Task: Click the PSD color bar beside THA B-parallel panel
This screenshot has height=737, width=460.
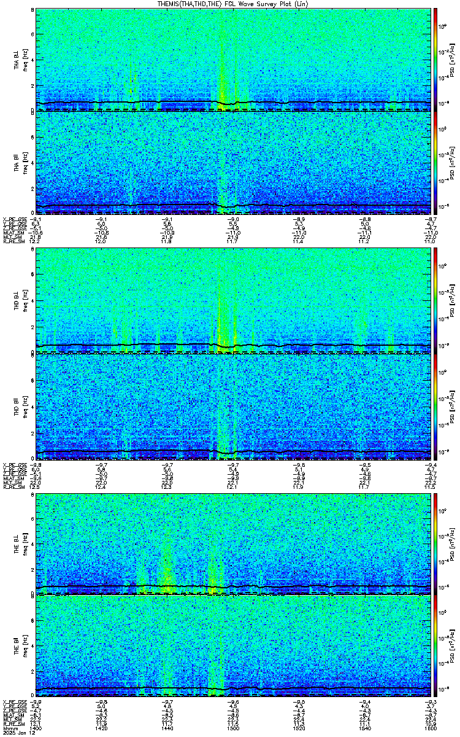Action: coord(435,163)
